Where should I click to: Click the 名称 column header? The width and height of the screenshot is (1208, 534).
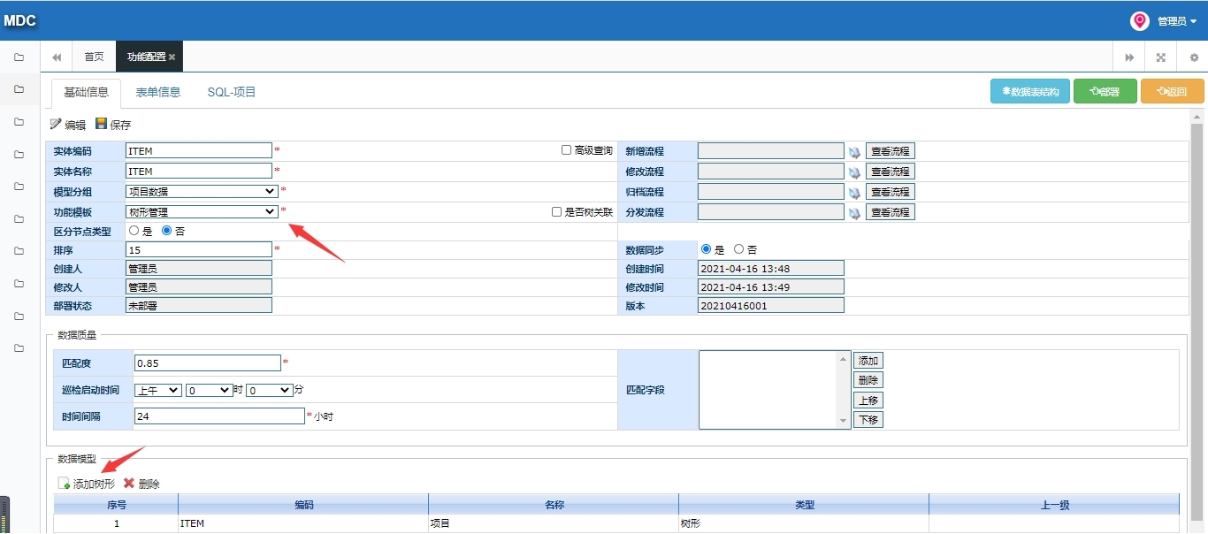[554, 505]
